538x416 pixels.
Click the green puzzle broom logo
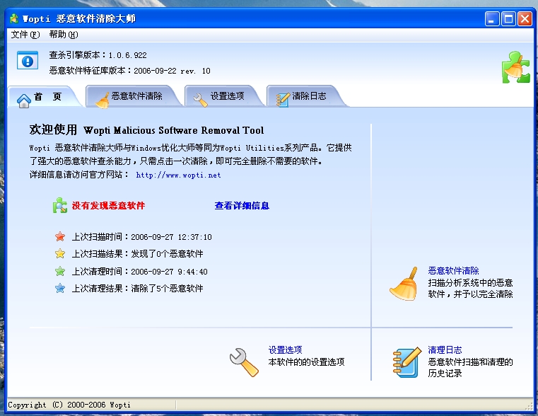click(x=515, y=67)
